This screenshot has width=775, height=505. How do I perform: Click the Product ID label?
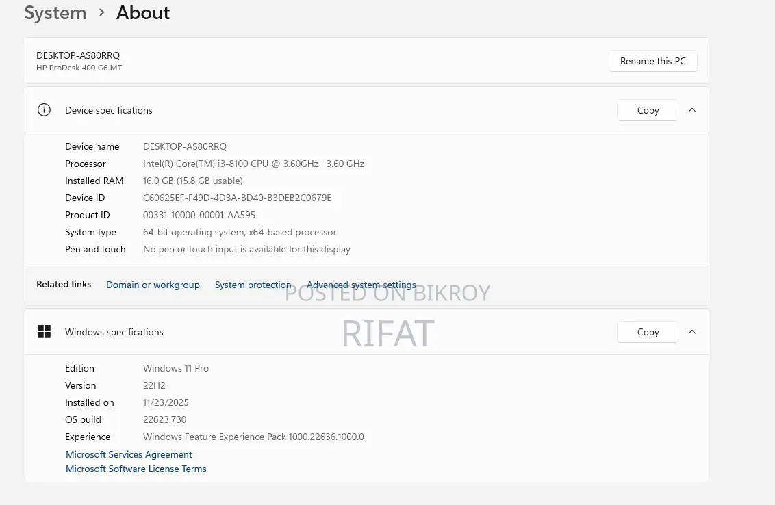coord(88,215)
